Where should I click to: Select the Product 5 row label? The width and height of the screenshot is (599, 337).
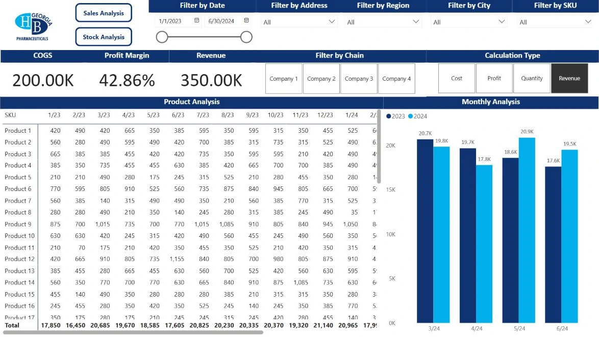click(x=17, y=178)
